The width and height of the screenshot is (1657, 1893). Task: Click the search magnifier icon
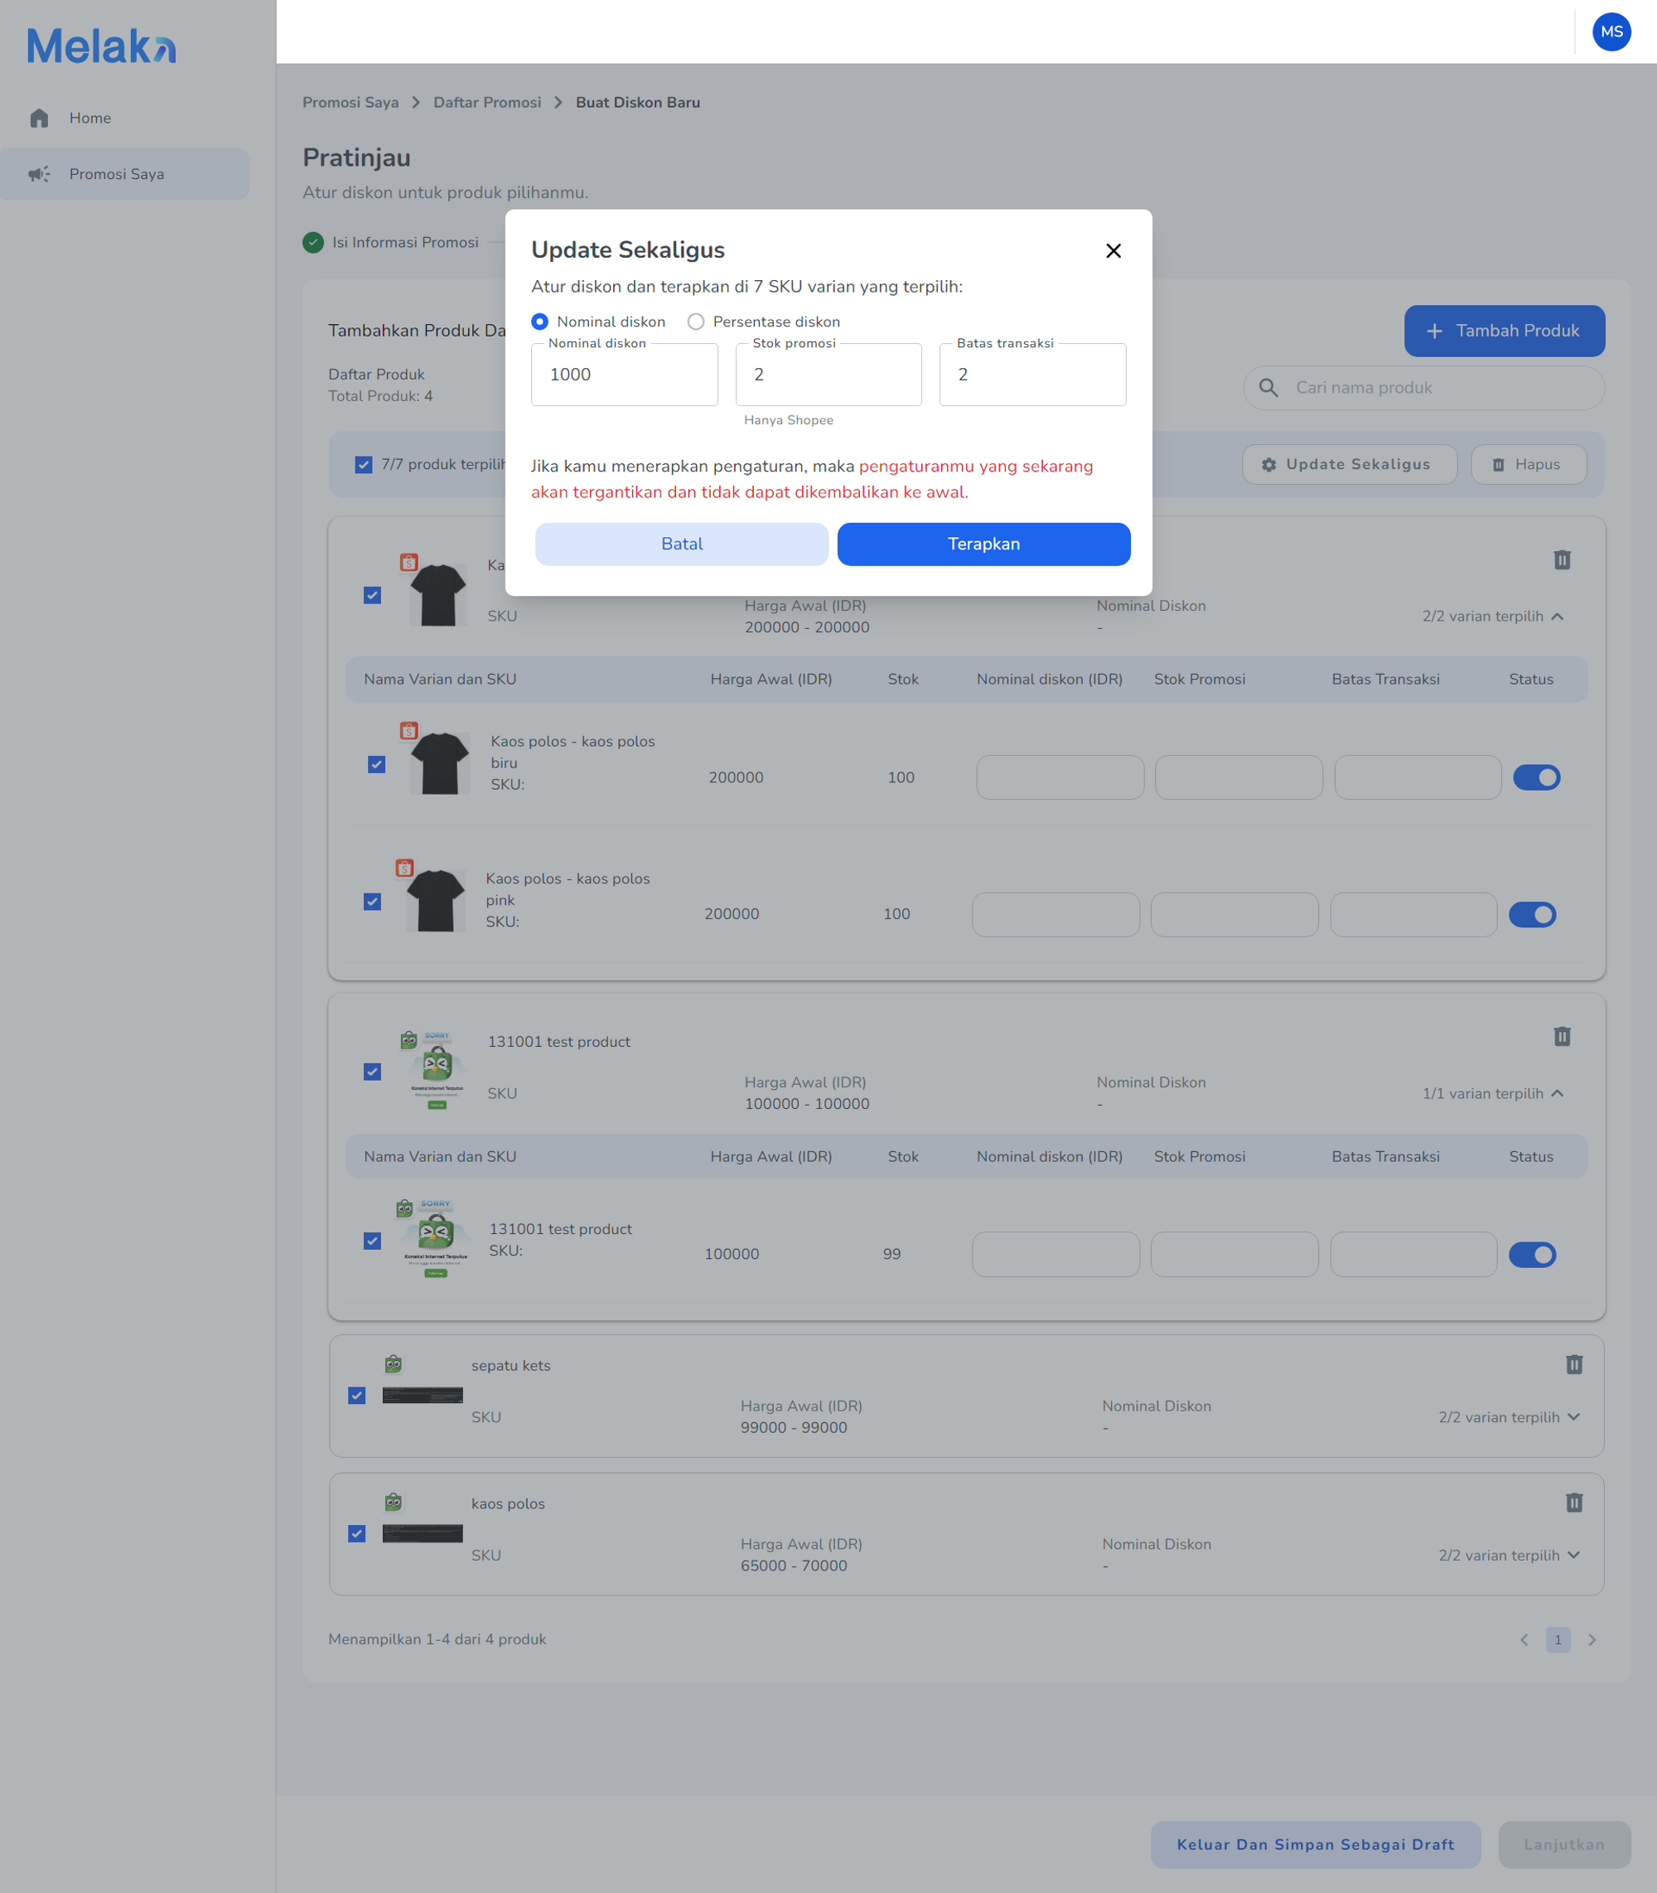[1268, 389]
